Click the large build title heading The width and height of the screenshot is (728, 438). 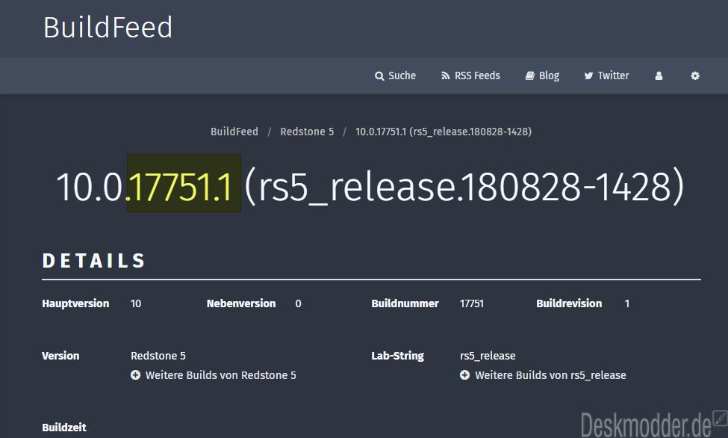370,186
